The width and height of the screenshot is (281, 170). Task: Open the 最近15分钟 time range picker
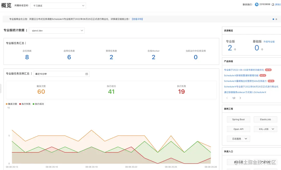pos(61,74)
